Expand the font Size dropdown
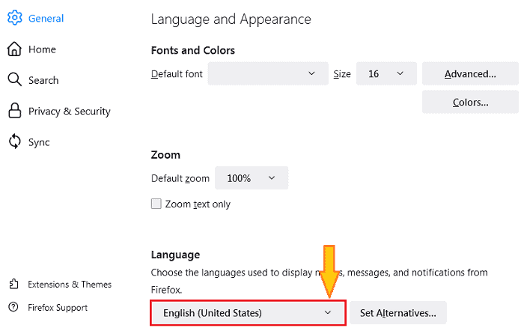 (x=386, y=73)
